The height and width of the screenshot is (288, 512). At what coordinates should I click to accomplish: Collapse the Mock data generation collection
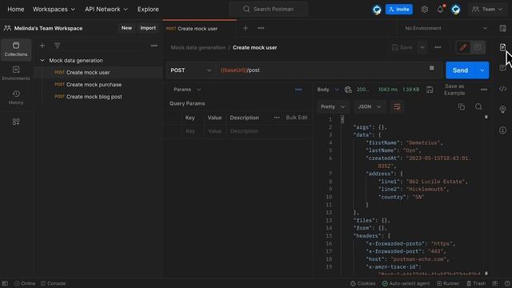coord(42,61)
